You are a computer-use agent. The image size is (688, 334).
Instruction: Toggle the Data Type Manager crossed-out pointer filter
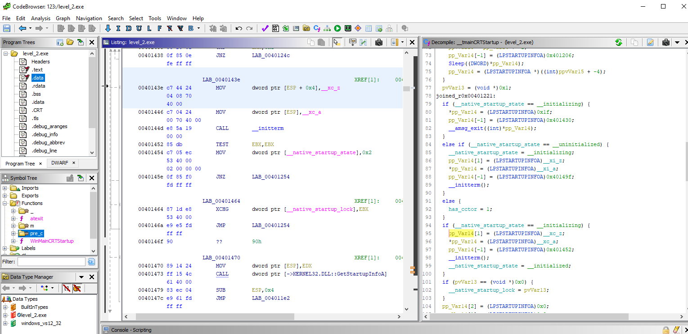click(x=77, y=288)
